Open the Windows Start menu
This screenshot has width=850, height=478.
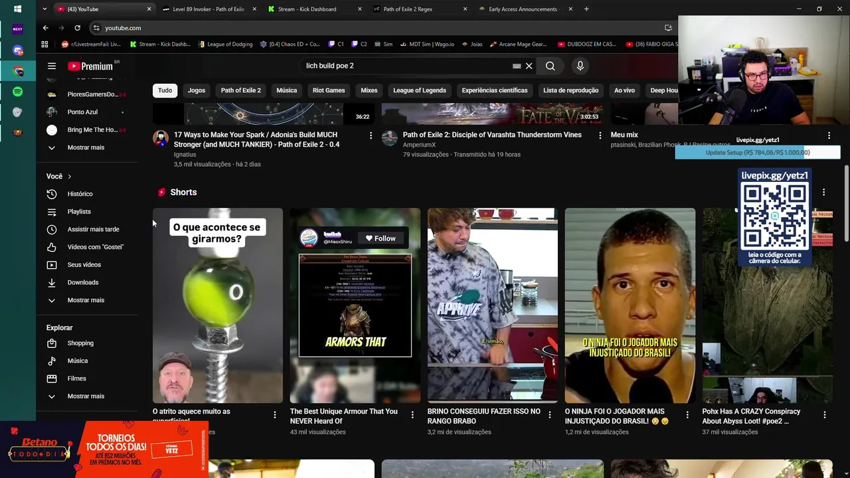17,9
